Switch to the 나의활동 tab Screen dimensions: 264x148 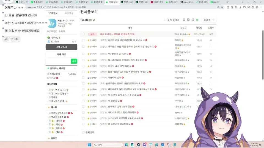pyautogui.click(x=69, y=13)
